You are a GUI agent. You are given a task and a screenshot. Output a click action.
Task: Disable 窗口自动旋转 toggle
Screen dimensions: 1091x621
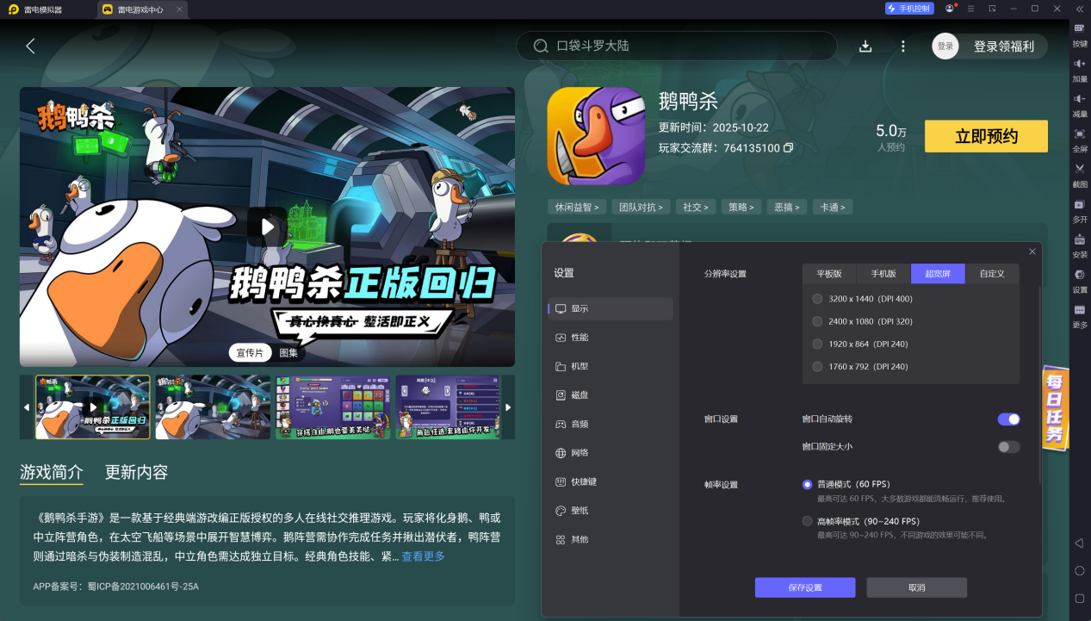pyautogui.click(x=1007, y=419)
